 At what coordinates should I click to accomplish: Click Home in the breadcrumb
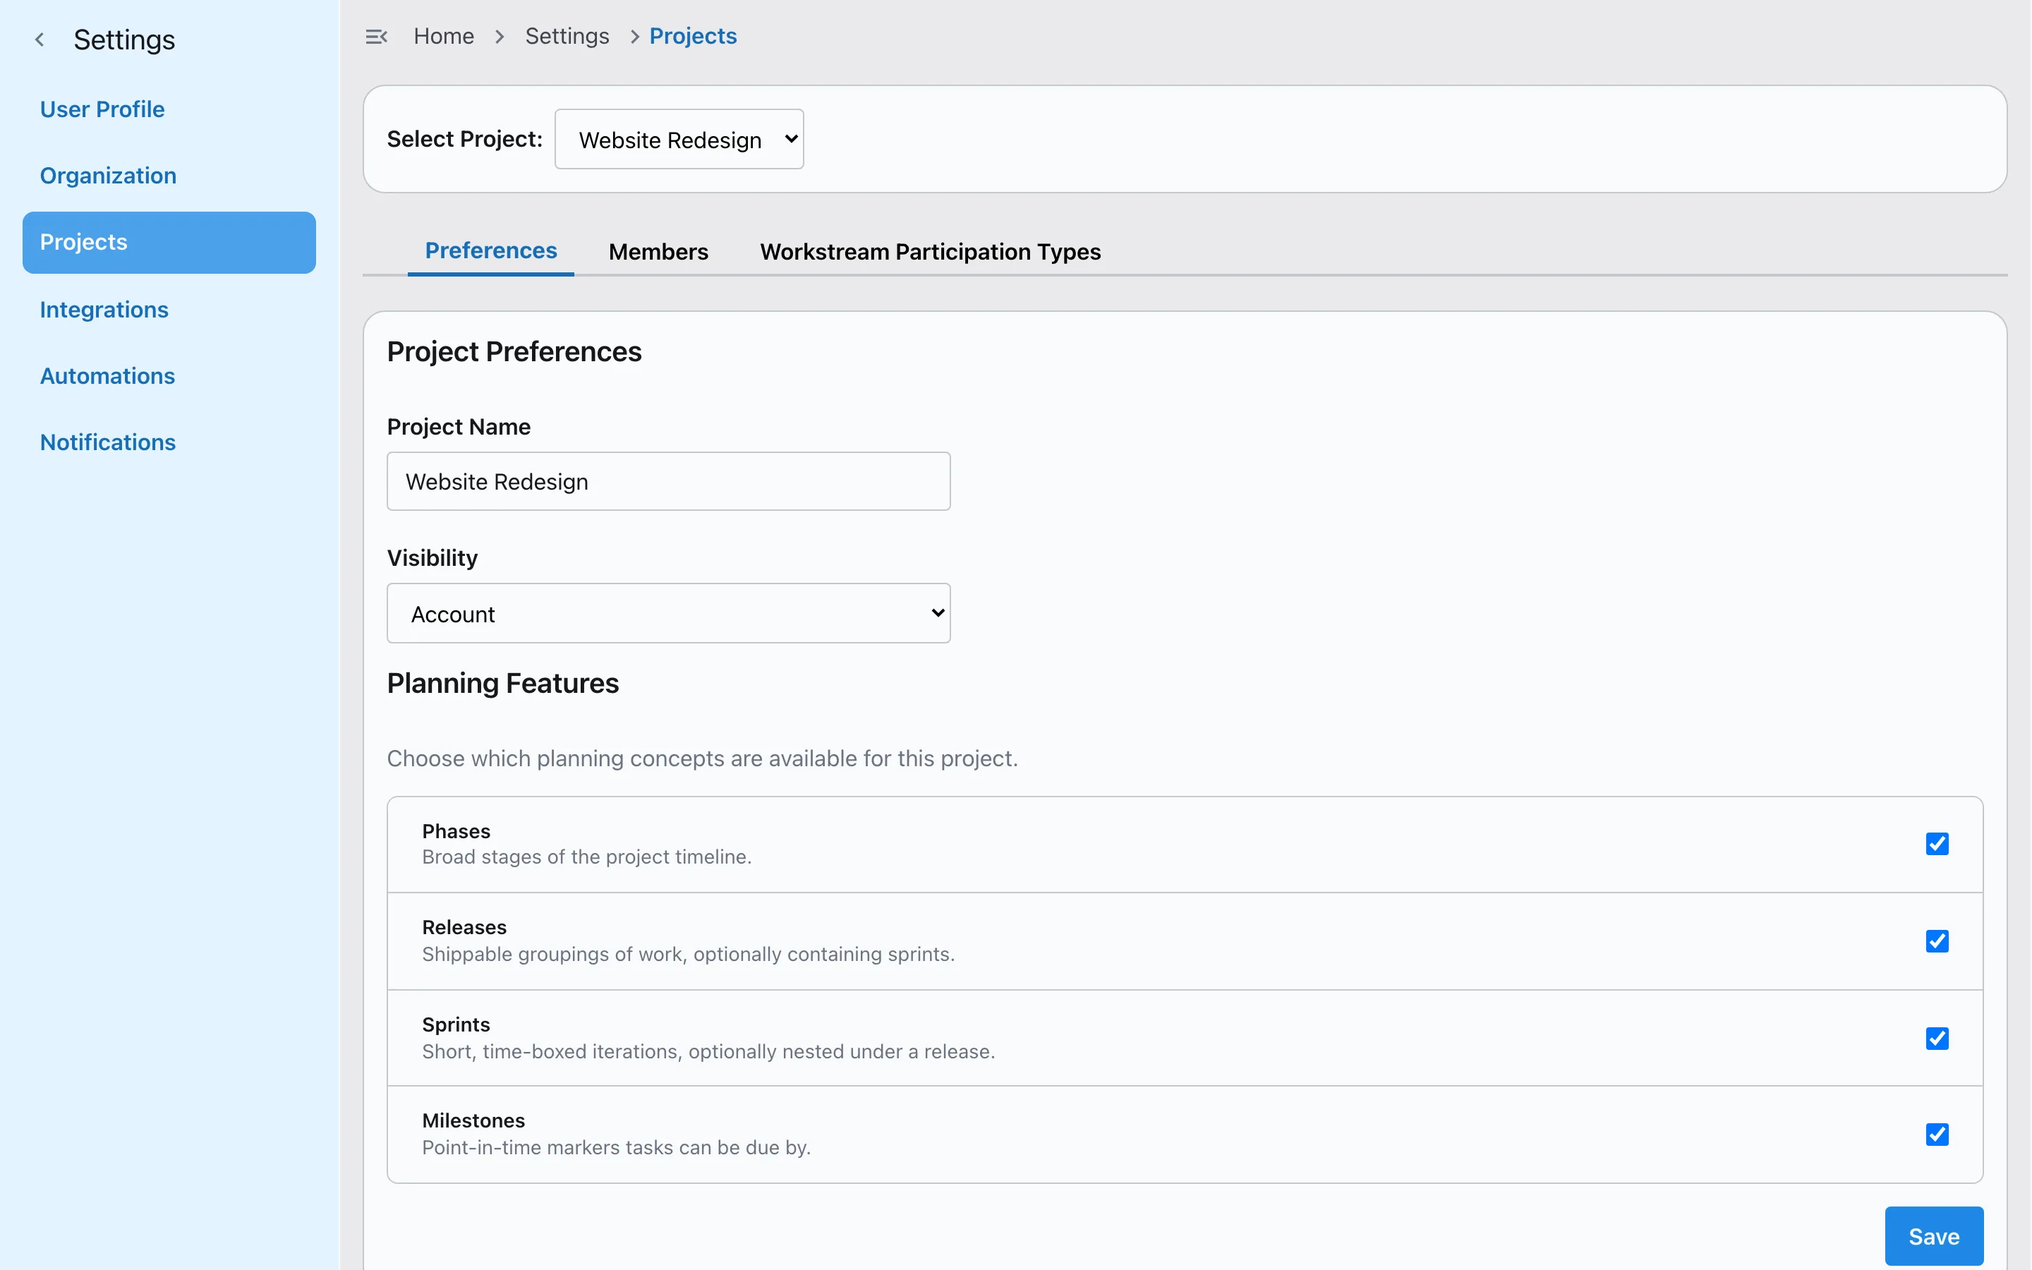pyautogui.click(x=443, y=36)
